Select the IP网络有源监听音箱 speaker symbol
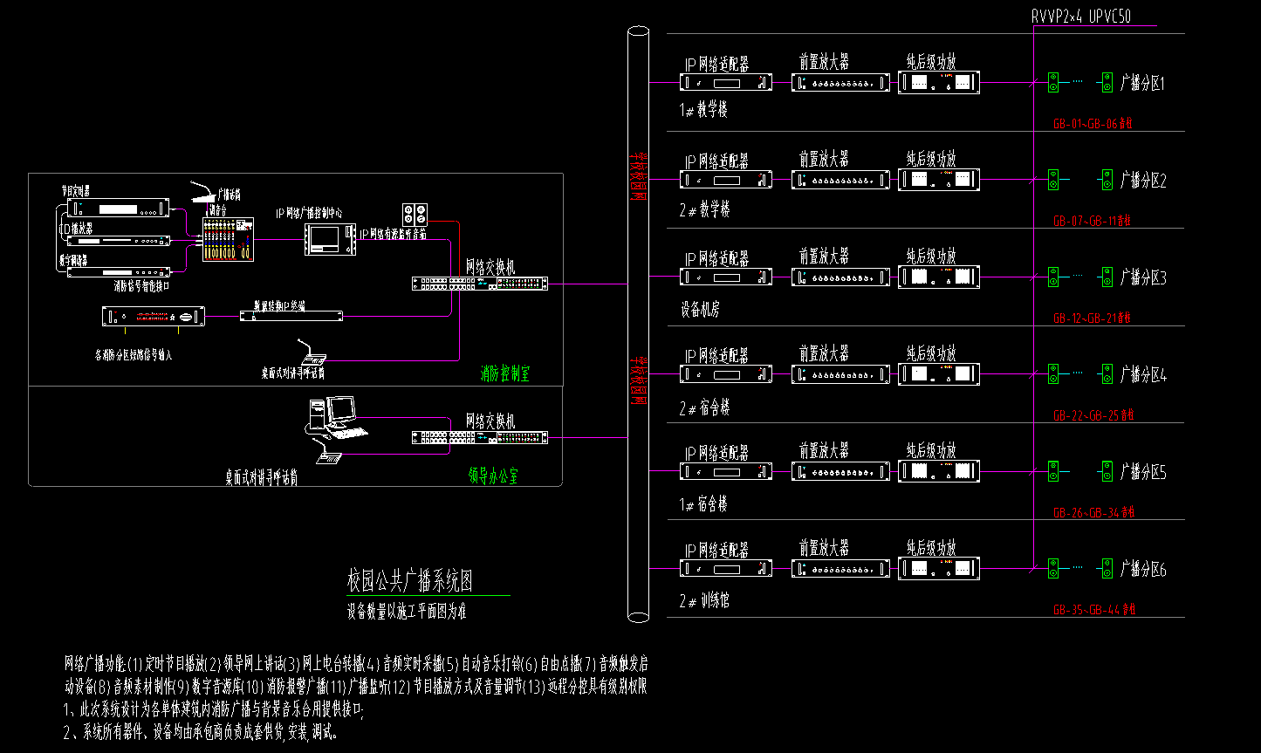1261x753 pixels. [x=415, y=215]
